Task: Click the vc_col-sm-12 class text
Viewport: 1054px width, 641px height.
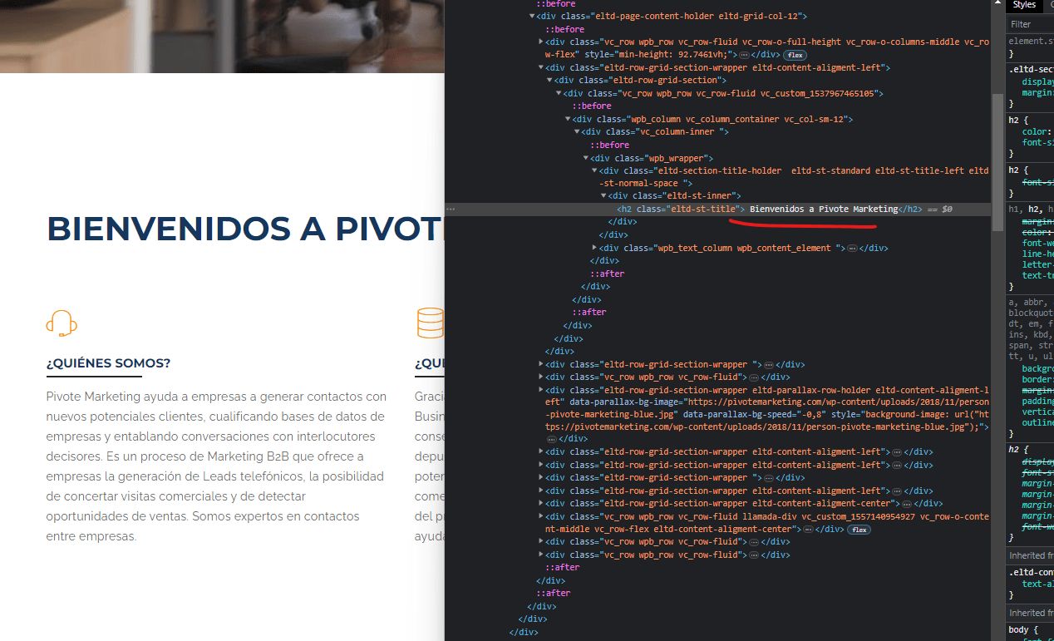Action: click(x=815, y=120)
